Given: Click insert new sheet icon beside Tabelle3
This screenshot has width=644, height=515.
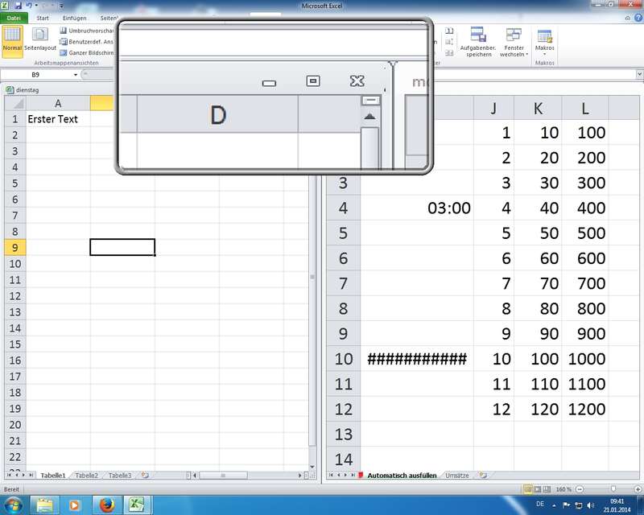Looking at the screenshot, I should coord(145,475).
